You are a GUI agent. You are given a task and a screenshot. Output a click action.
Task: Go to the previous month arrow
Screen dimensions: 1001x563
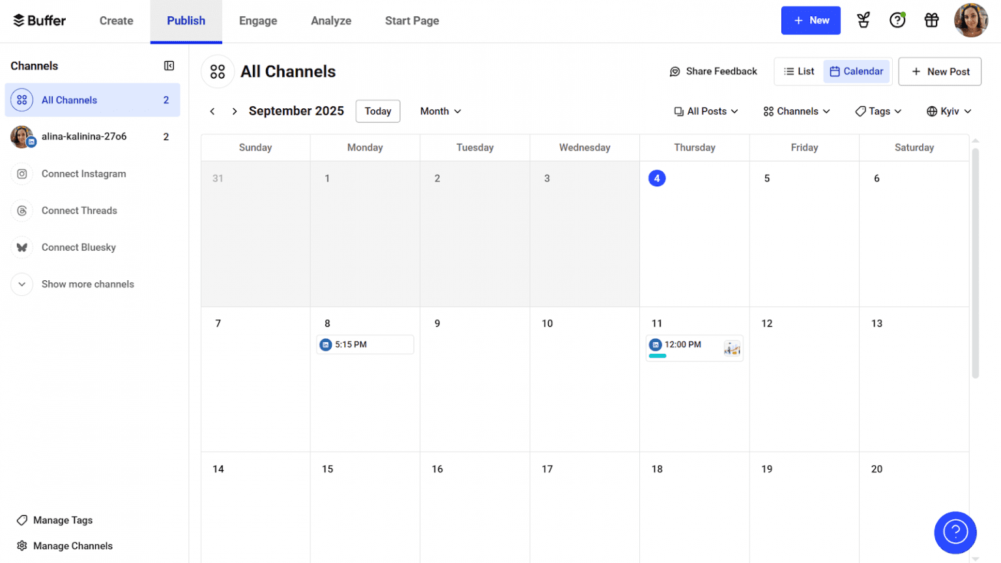click(x=212, y=111)
